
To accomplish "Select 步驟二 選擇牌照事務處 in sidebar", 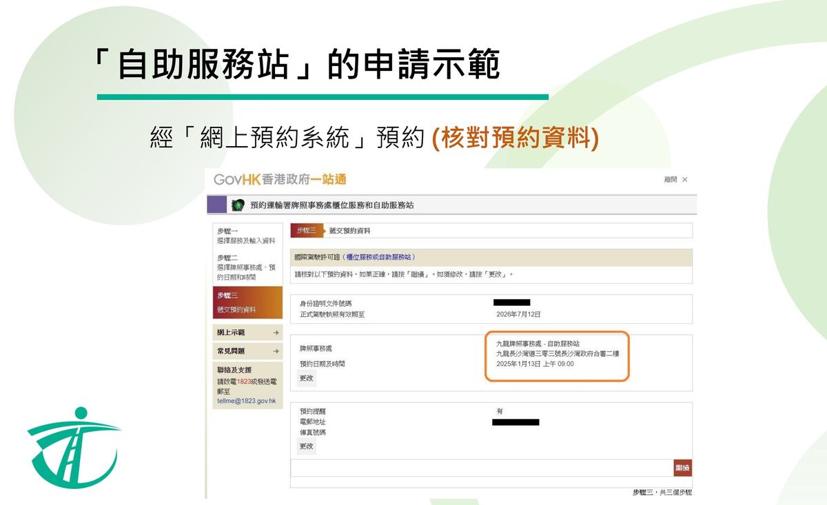I will tap(247, 267).
